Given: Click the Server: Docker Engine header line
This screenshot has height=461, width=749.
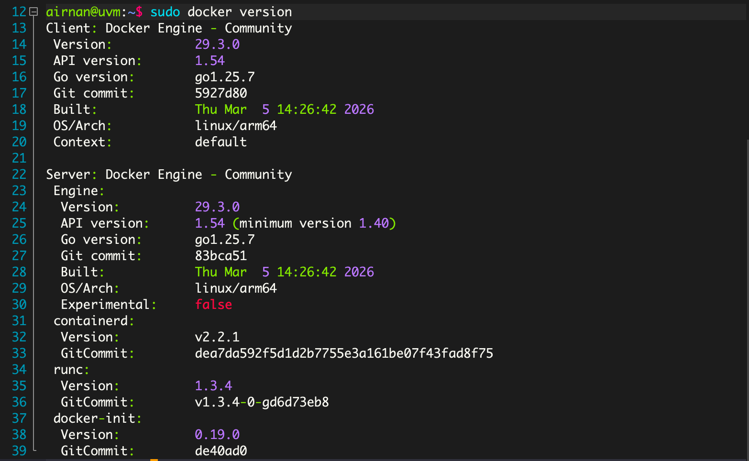Looking at the screenshot, I should [168, 174].
